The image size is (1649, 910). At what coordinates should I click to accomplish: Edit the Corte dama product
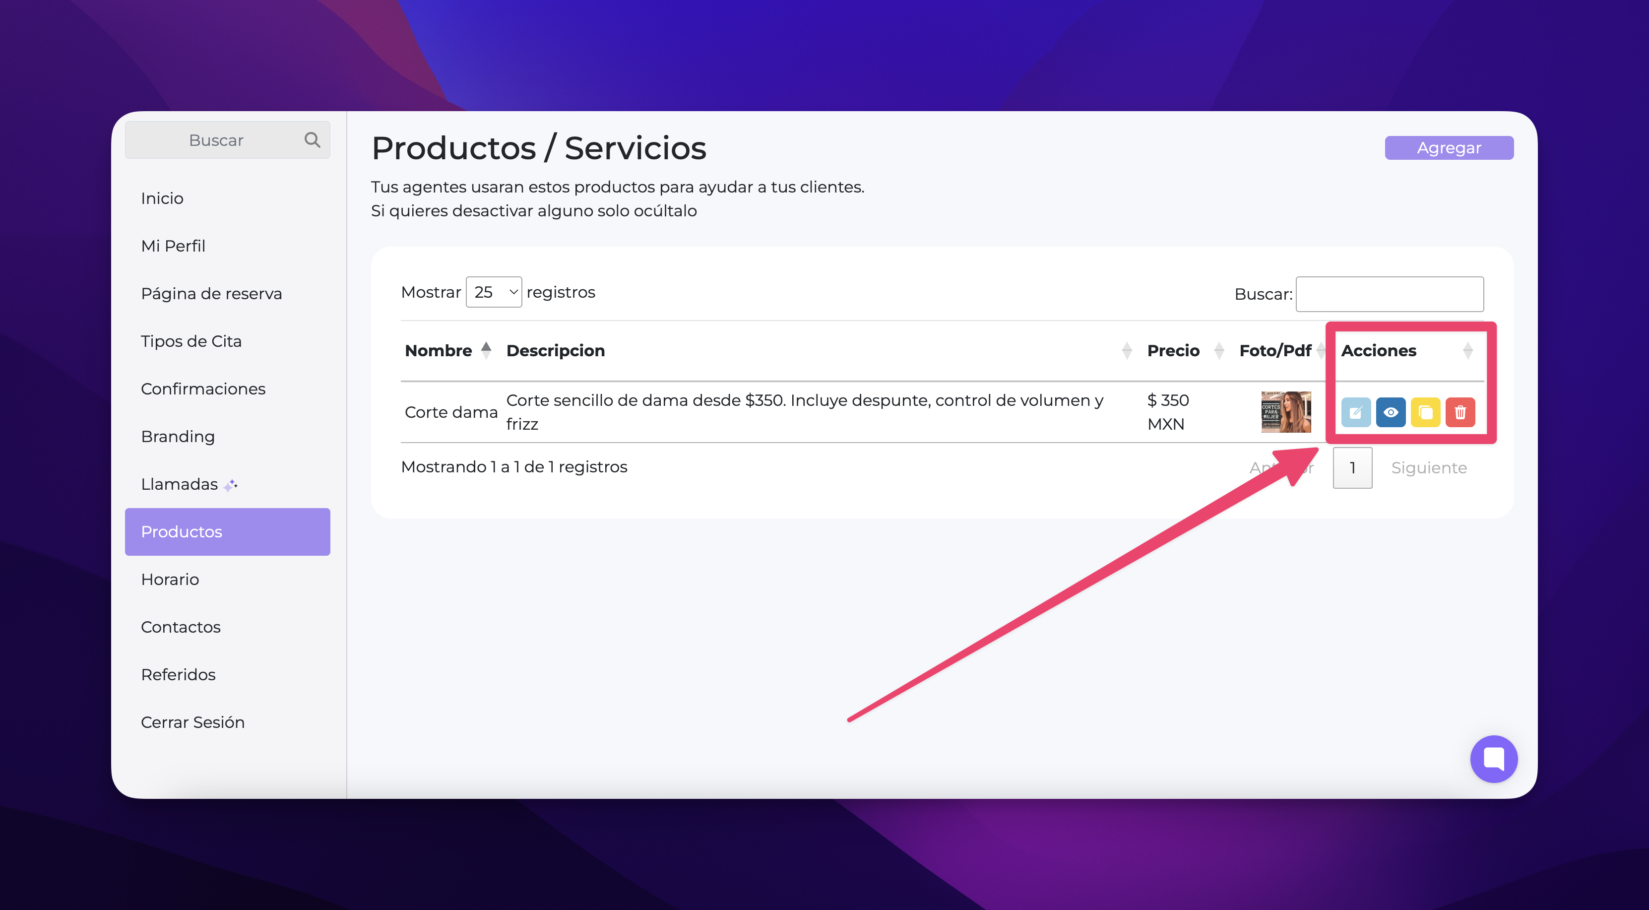point(1355,412)
